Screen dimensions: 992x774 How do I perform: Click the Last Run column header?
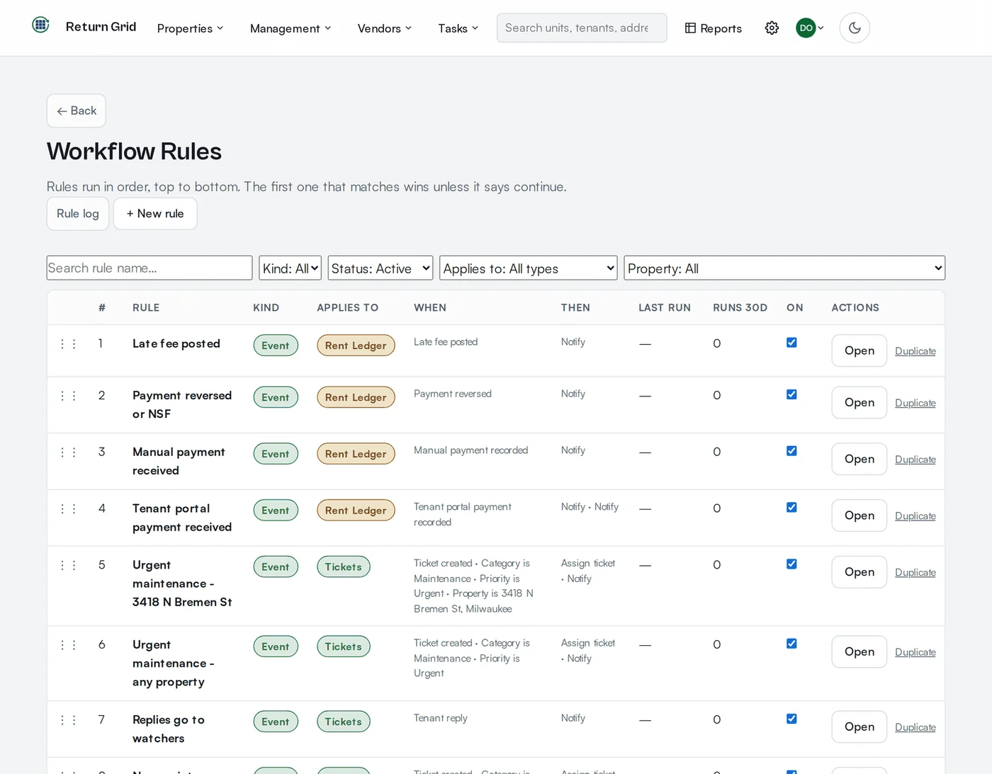(x=665, y=307)
